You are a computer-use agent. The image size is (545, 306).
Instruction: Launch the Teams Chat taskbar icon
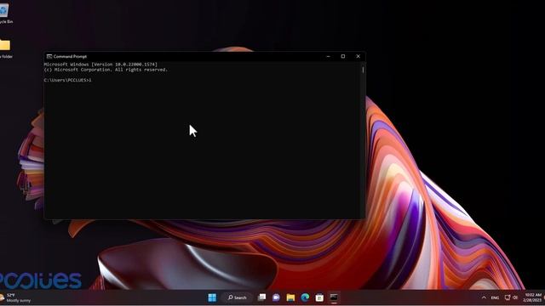(x=276, y=297)
